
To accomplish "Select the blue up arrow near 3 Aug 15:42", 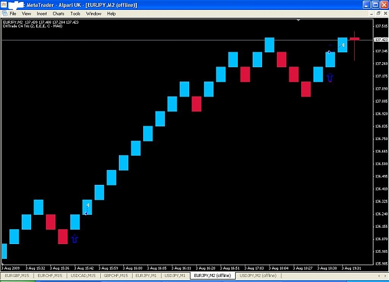I will click(x=75, y=238).
